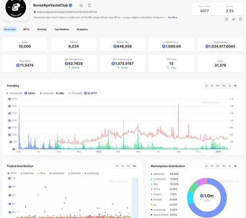The image size is (246, 218).
Task: Select 1m range in Traded Distribution
Action: [x=128, y=166]
